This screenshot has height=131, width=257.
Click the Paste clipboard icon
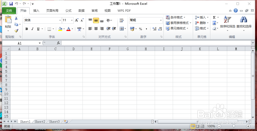click(x=8, y=19)
